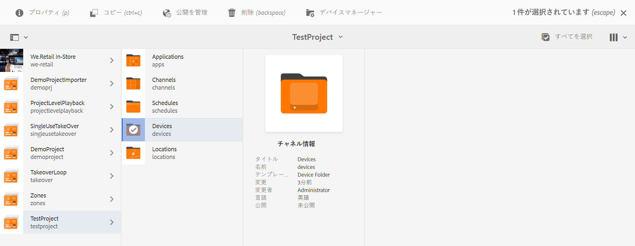Open the column view switcher

618,37
